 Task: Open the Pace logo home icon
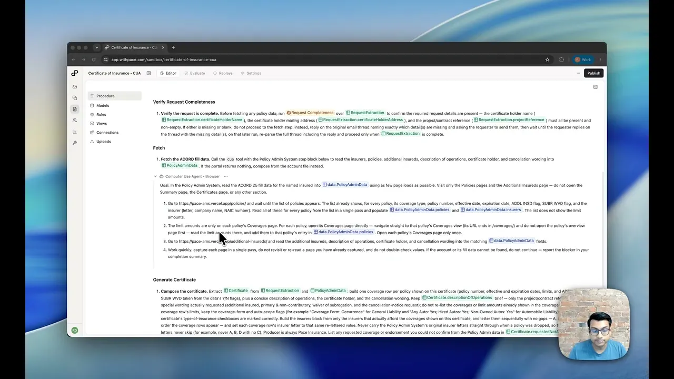pyautogui.click(x=75, y=73)
